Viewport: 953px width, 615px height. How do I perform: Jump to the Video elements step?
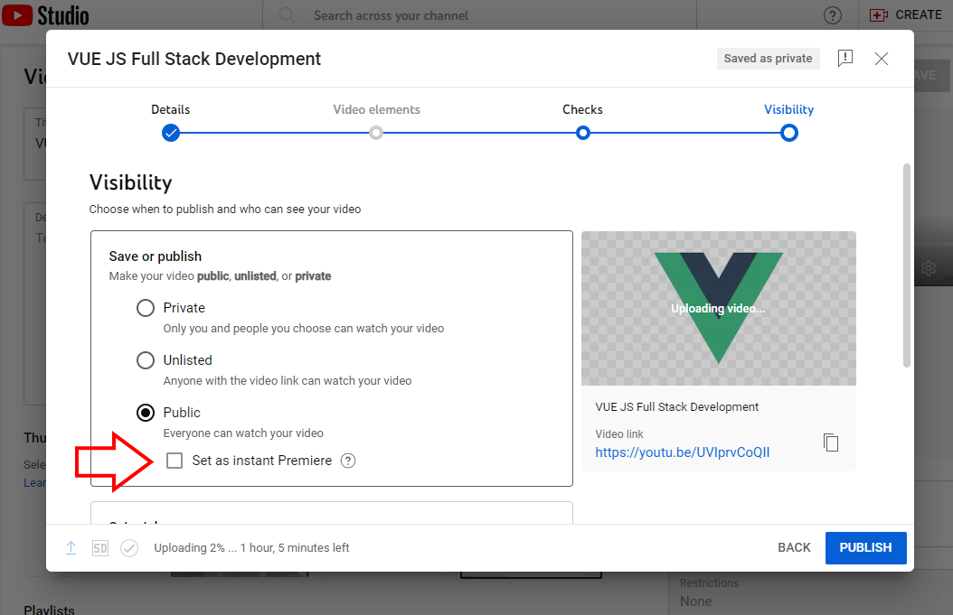(x=376, y=133)
